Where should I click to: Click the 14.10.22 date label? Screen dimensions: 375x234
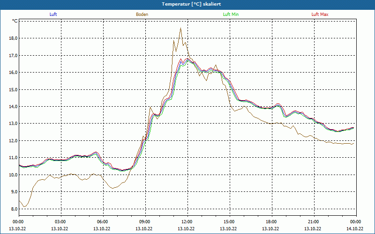click(x=355, y=228)
